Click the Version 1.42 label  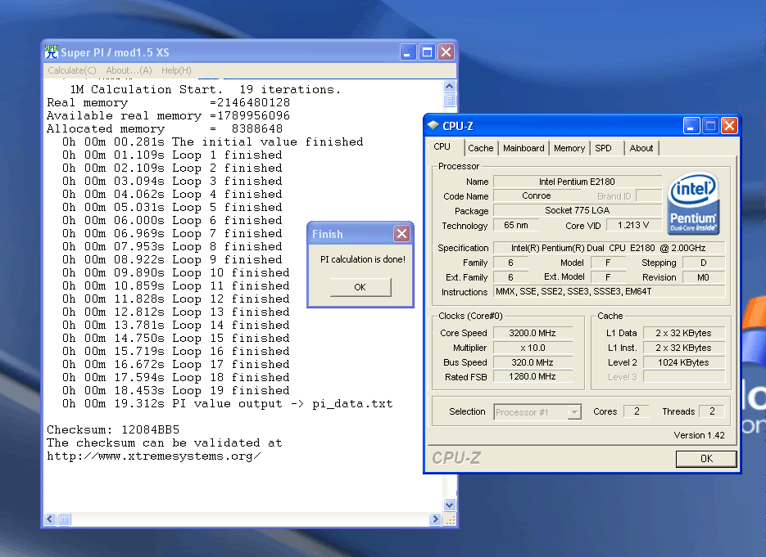(x=699, y=435)
